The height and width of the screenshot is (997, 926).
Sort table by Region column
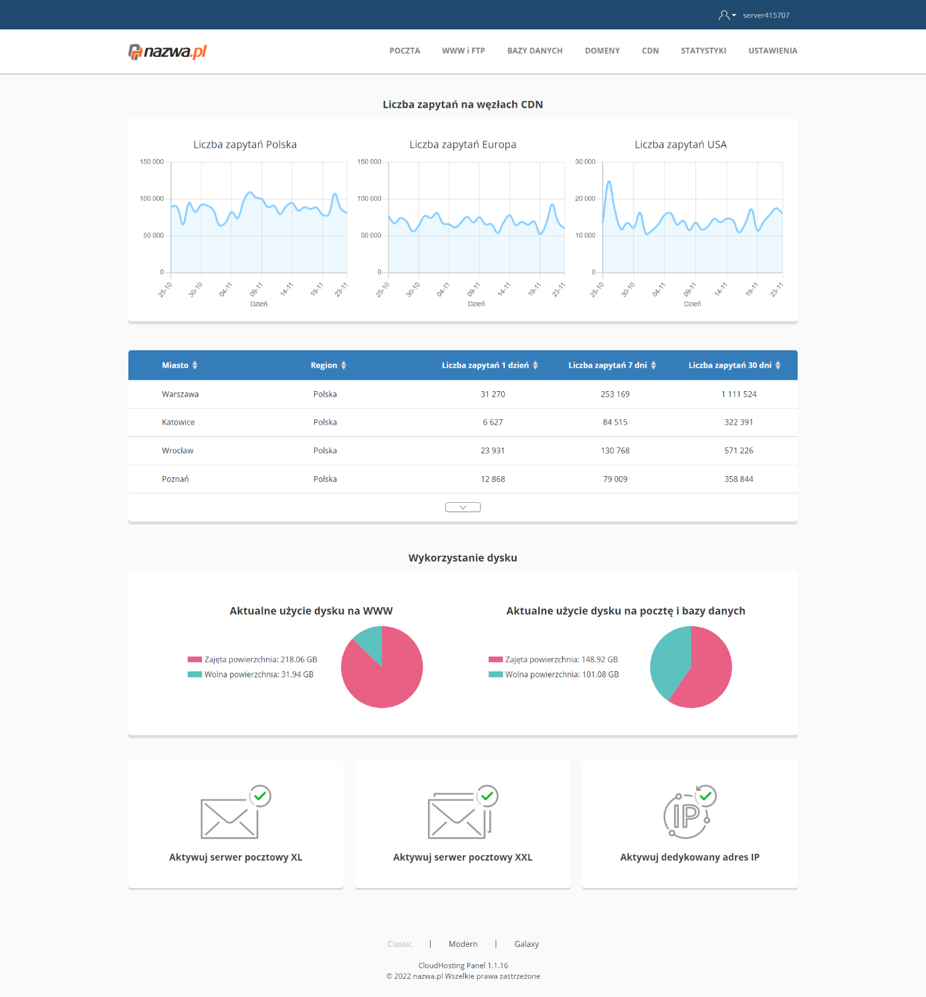click(x=328, y=365)
